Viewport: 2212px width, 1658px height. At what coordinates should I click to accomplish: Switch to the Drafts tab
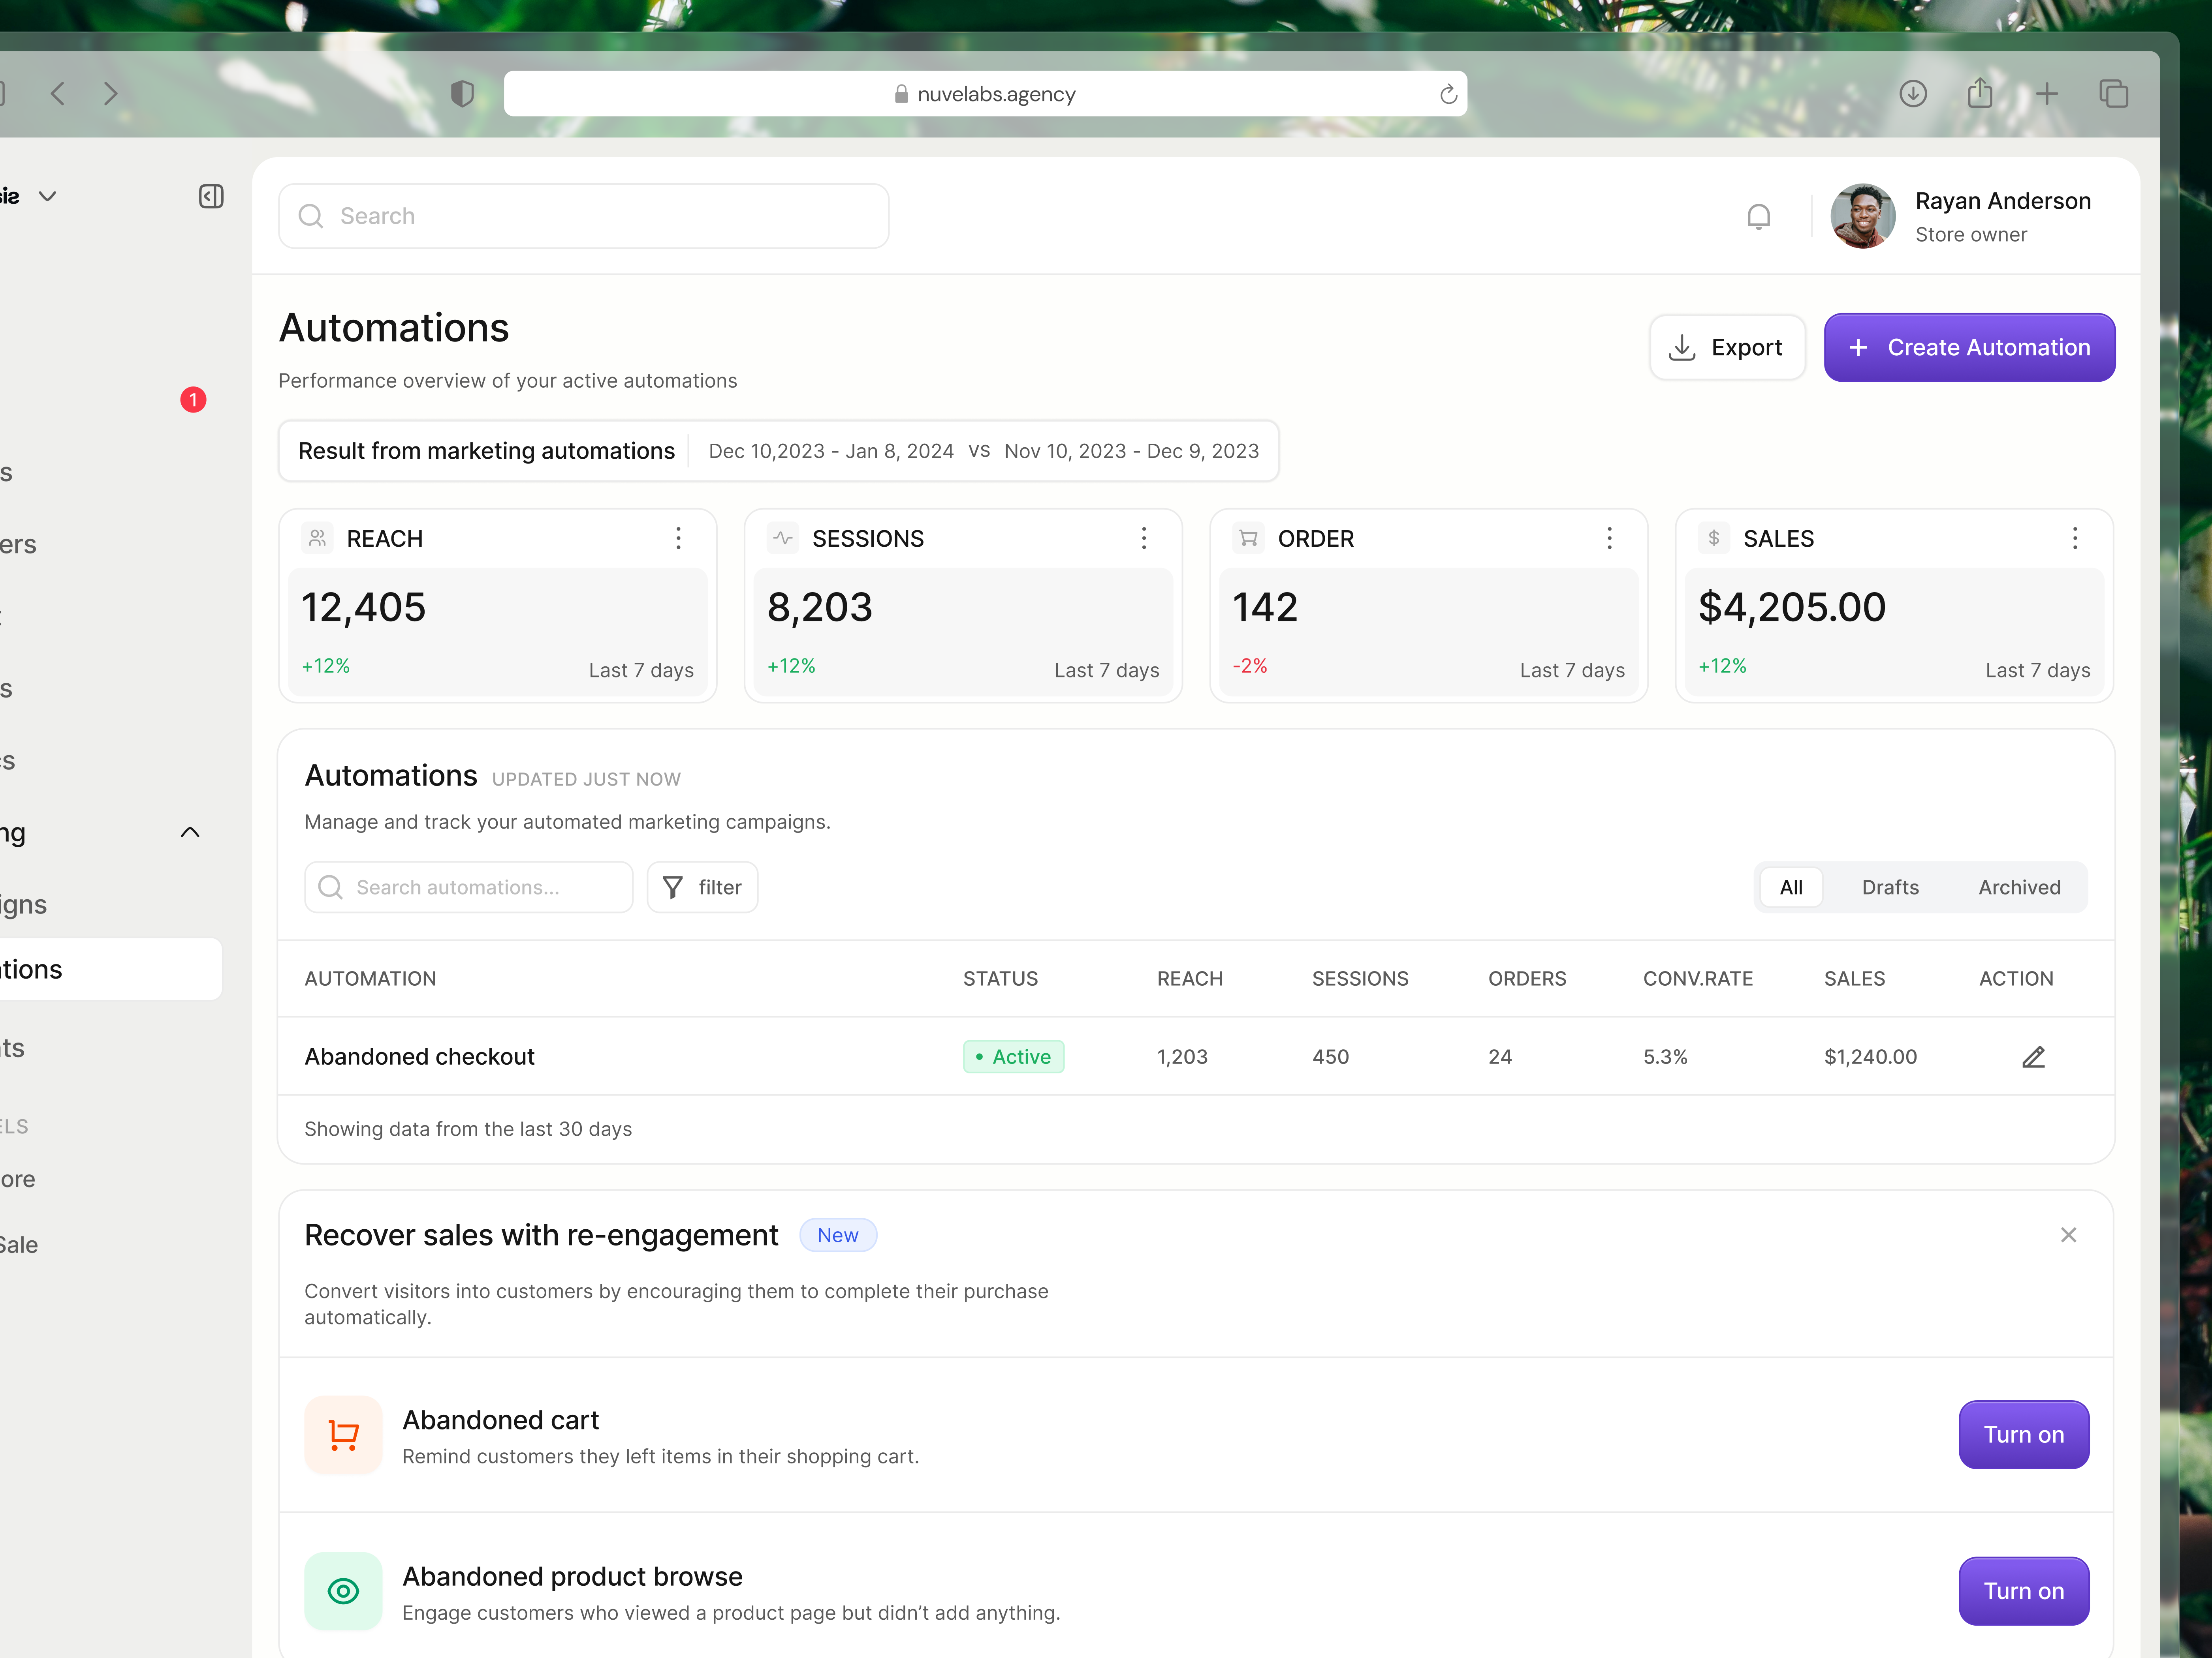(1890, 887)
